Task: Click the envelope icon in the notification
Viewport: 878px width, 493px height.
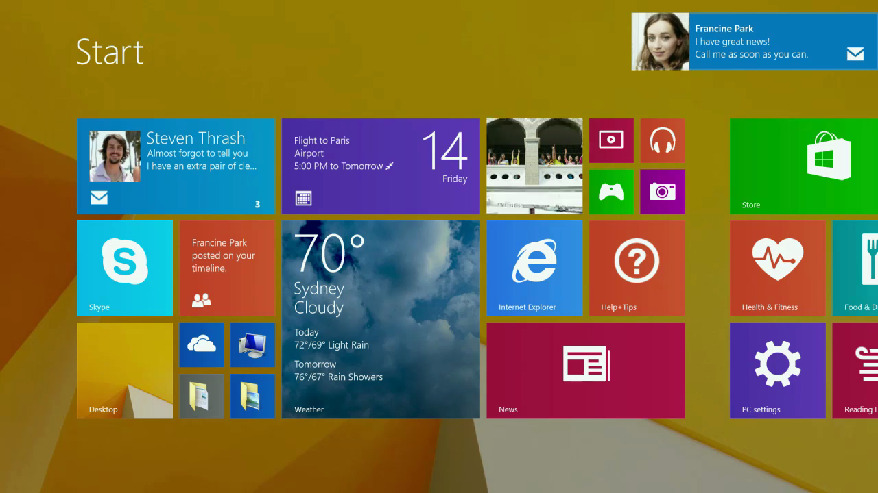Action: pyautogui.click(x=855, y=54)
